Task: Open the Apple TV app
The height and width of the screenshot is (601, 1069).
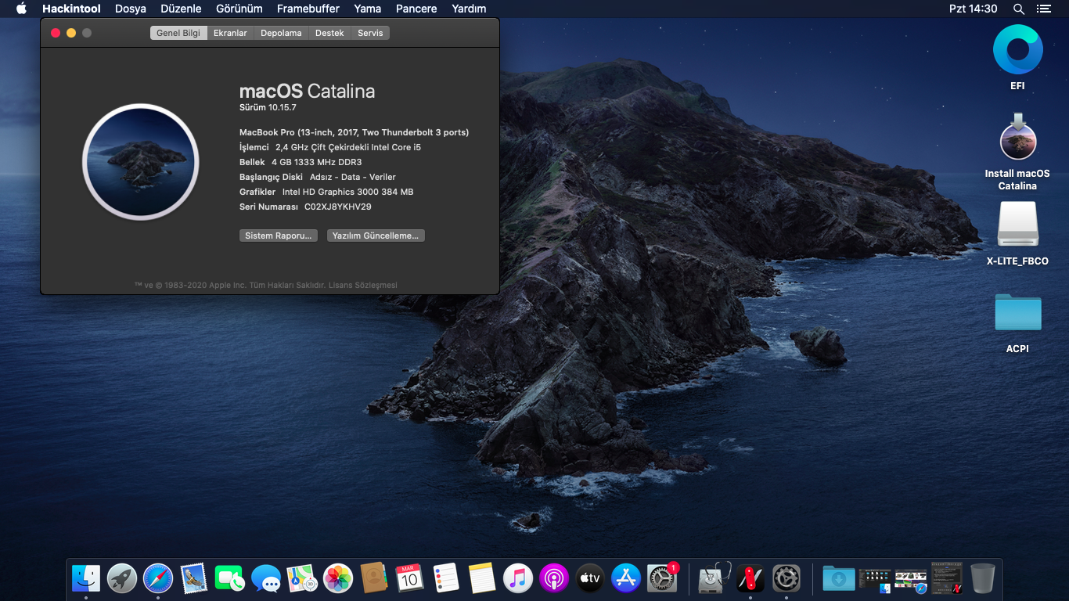Action: (590, 578)
